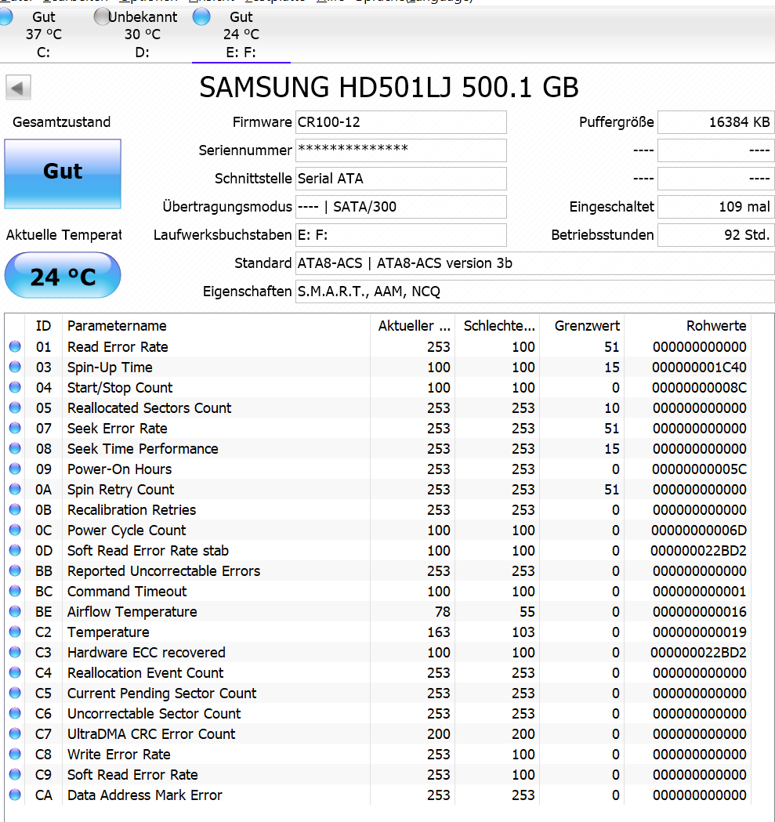Image resolution: width=775 pixels, height=822 pixels.
Task: Click status dot of Spin-Up Time row
Action: (15, 367)
